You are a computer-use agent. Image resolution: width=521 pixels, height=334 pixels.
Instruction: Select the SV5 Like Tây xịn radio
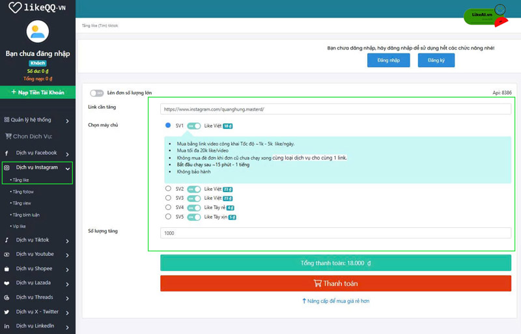pyautogui.click(x=168, y=216)
